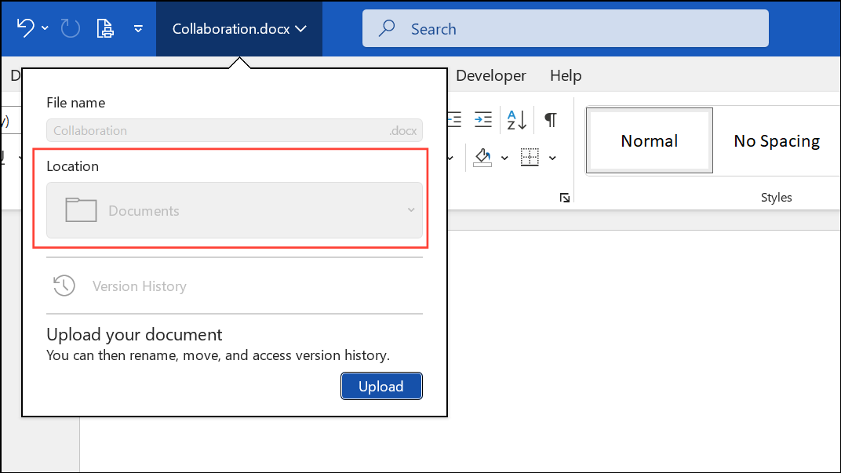Open the Documents location dropdown
This screenshot has width=841, height=473.
(x=235, y=210)
